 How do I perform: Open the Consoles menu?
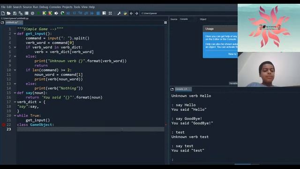point(55,7)
